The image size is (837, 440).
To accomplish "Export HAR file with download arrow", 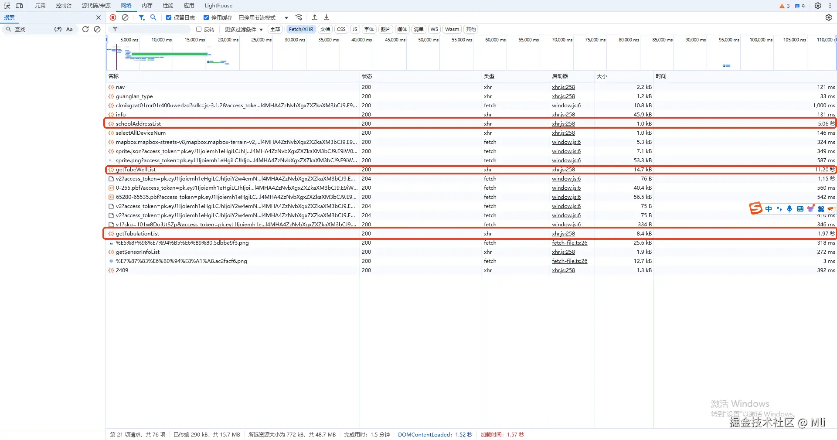I will [x=327, y=17].
